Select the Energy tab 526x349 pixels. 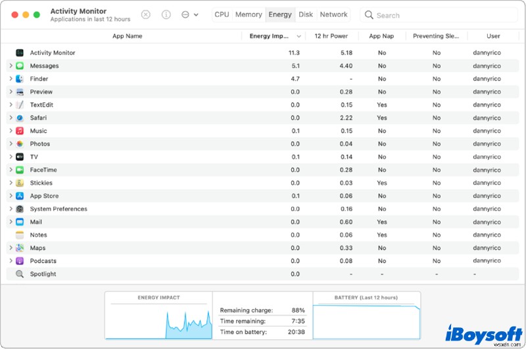point(280,14)
